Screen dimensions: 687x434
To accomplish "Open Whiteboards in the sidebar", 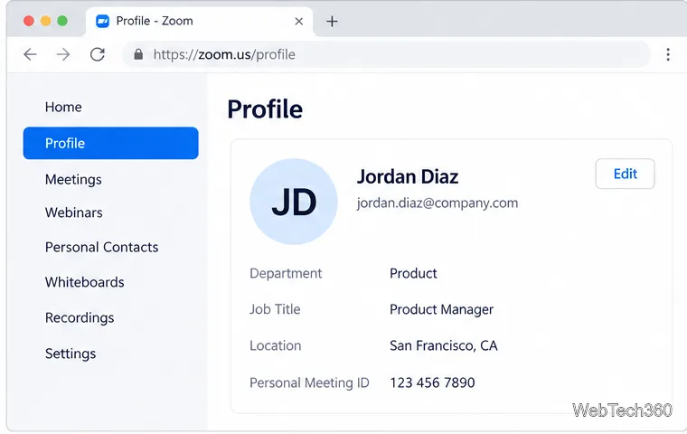I will [85, 282].
